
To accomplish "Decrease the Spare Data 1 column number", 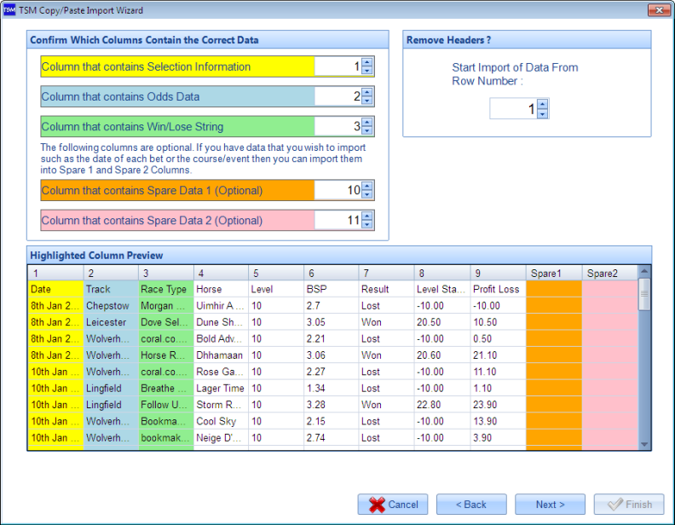I will point(367,194).
